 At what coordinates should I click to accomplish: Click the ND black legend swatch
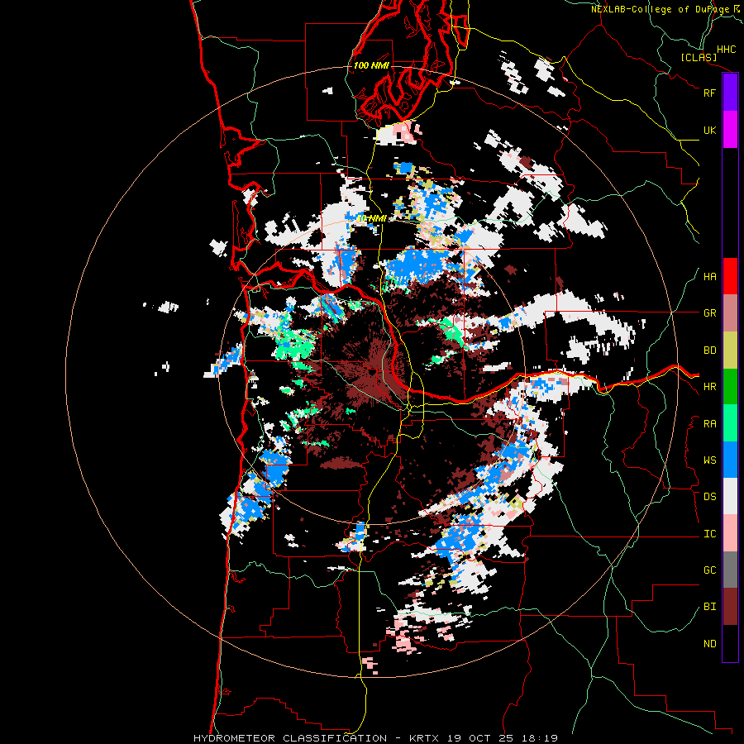click(x=730, y=643)
